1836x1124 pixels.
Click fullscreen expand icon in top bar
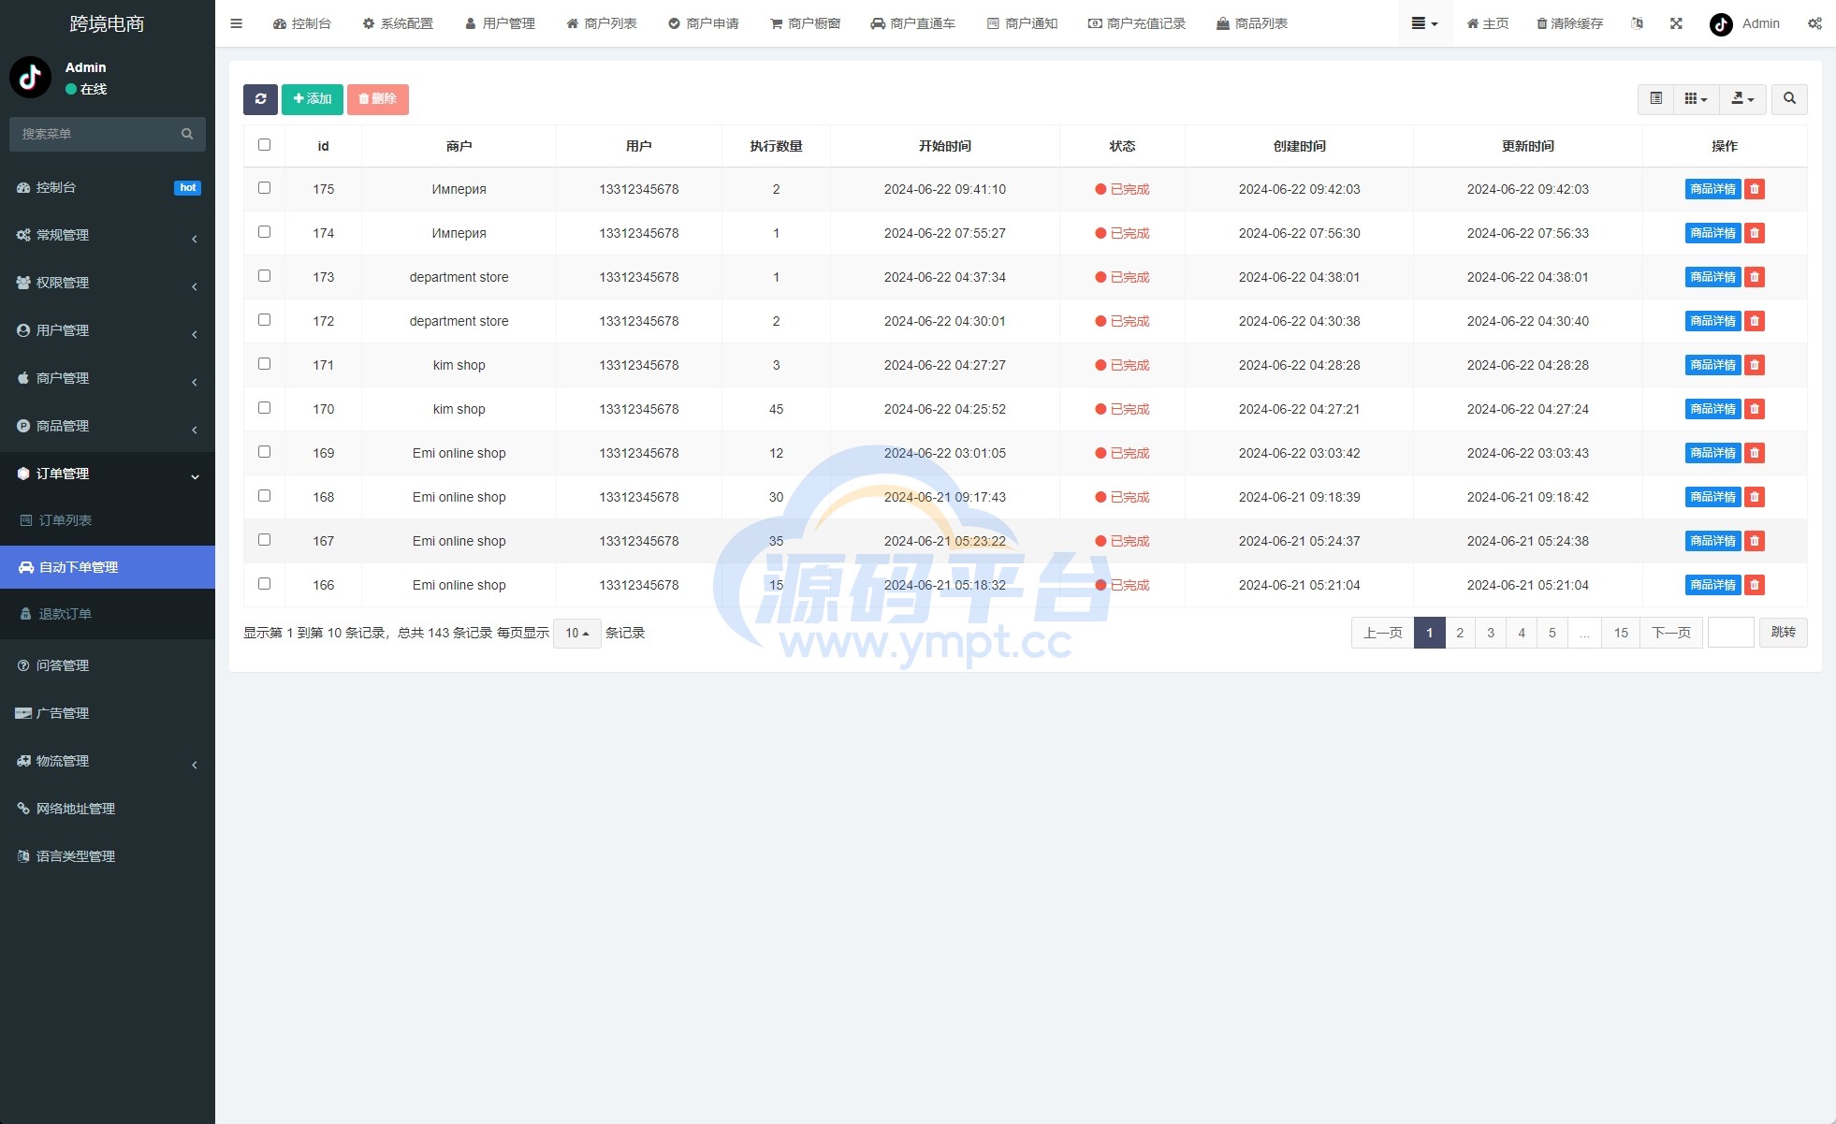click(x=1676, y=23)
